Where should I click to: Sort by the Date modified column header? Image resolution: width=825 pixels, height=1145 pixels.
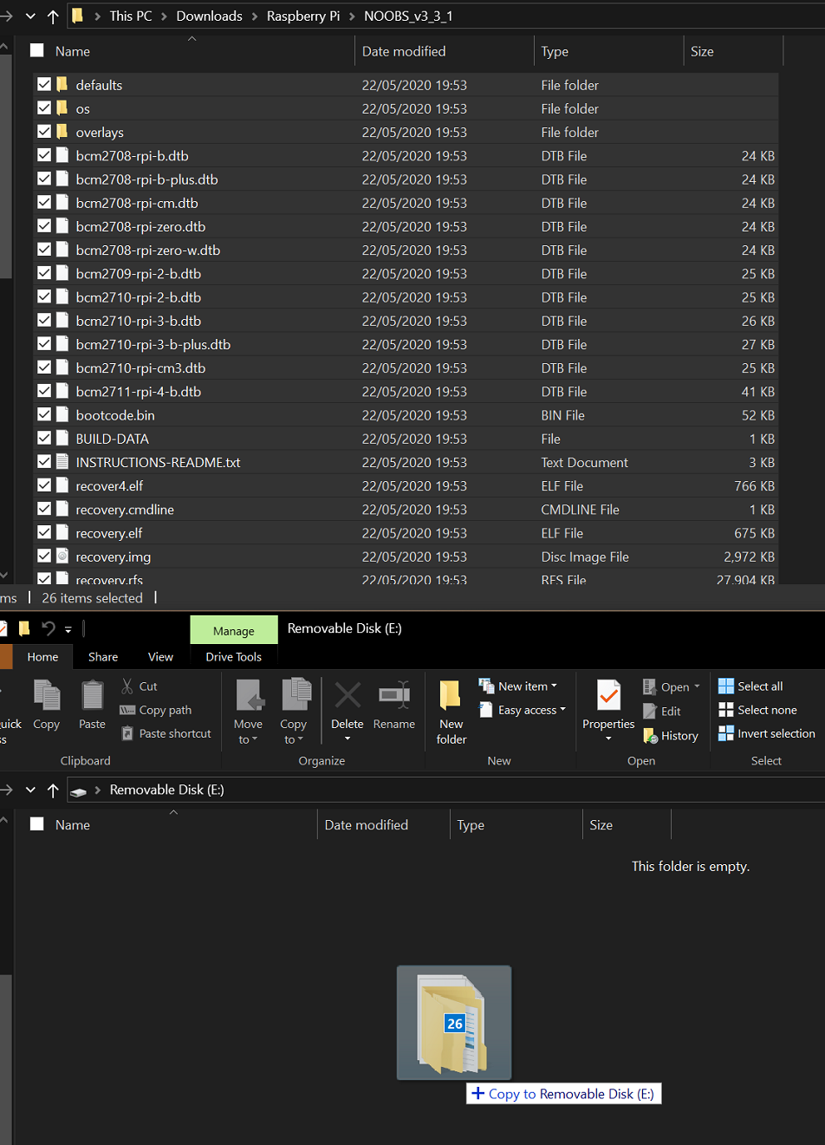[404, 51]
